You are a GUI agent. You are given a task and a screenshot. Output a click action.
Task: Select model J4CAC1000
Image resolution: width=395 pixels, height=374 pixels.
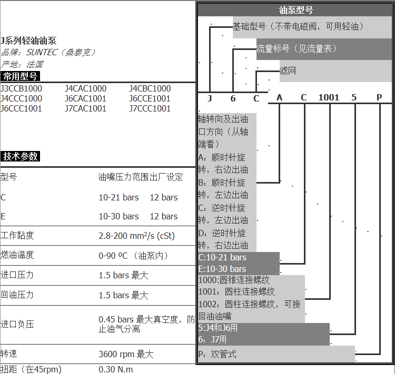[85, 88]
